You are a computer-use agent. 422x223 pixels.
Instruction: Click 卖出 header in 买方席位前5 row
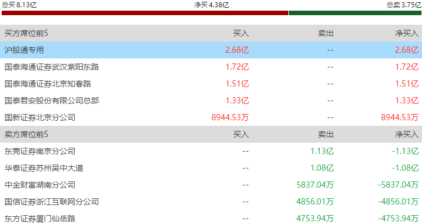point(326,33)
